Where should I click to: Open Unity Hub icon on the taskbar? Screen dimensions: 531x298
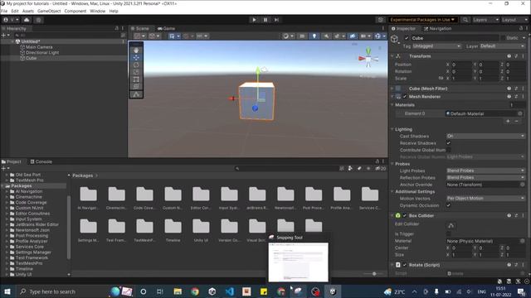coord(212,291)
